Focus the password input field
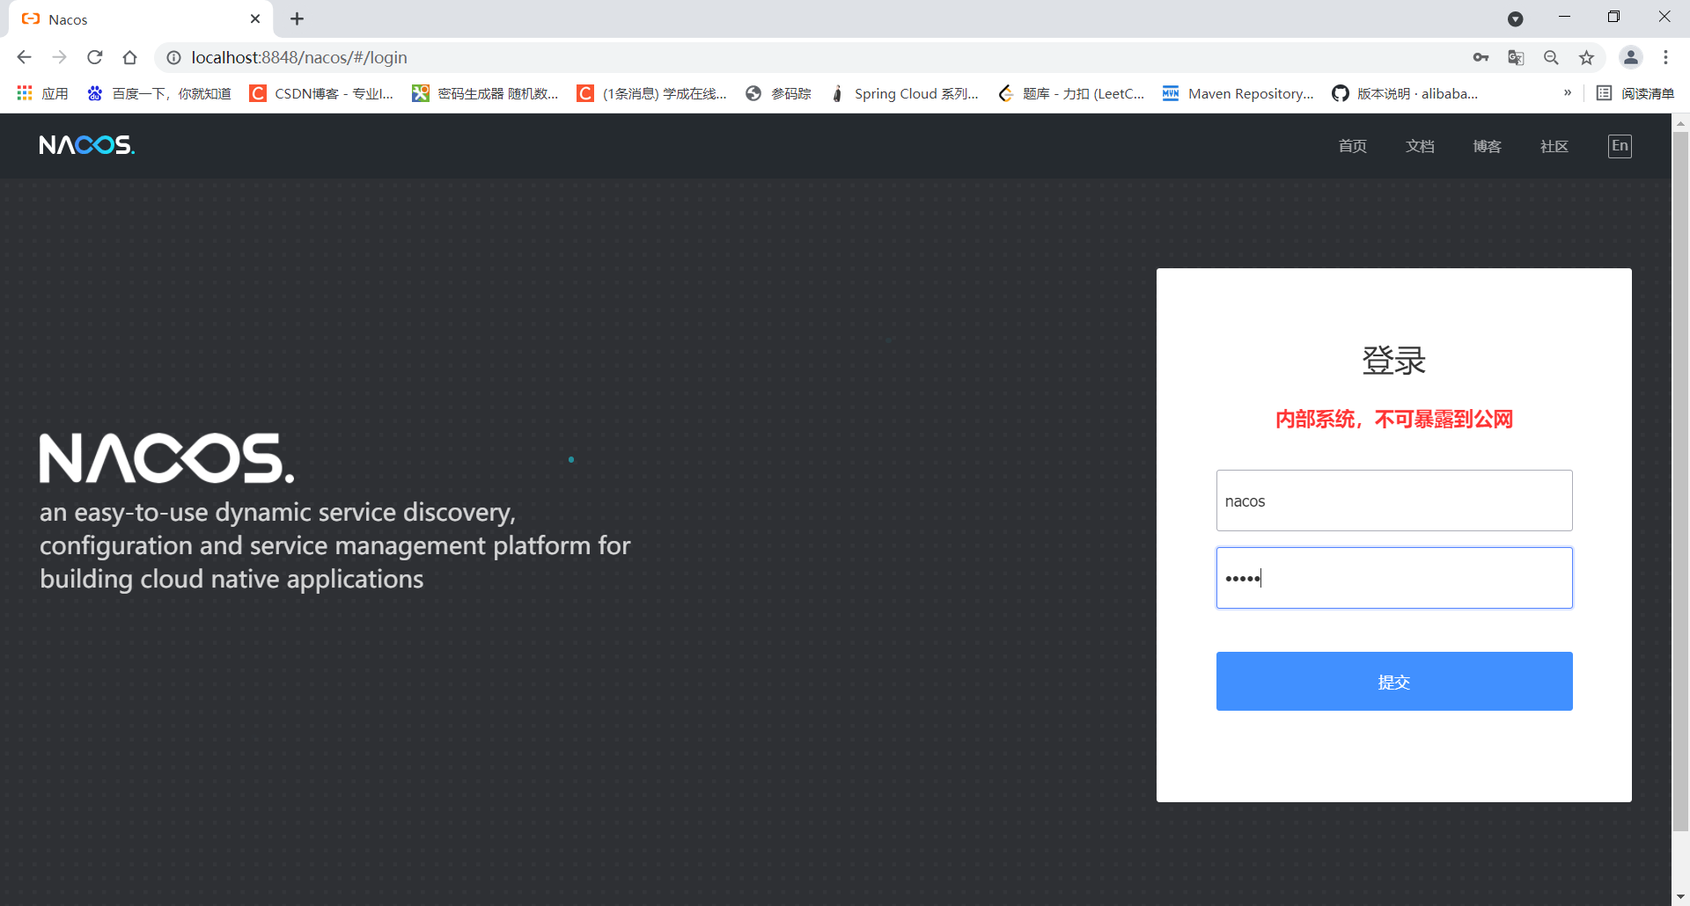This screenshot has width=1690, height=906. 1394,578
